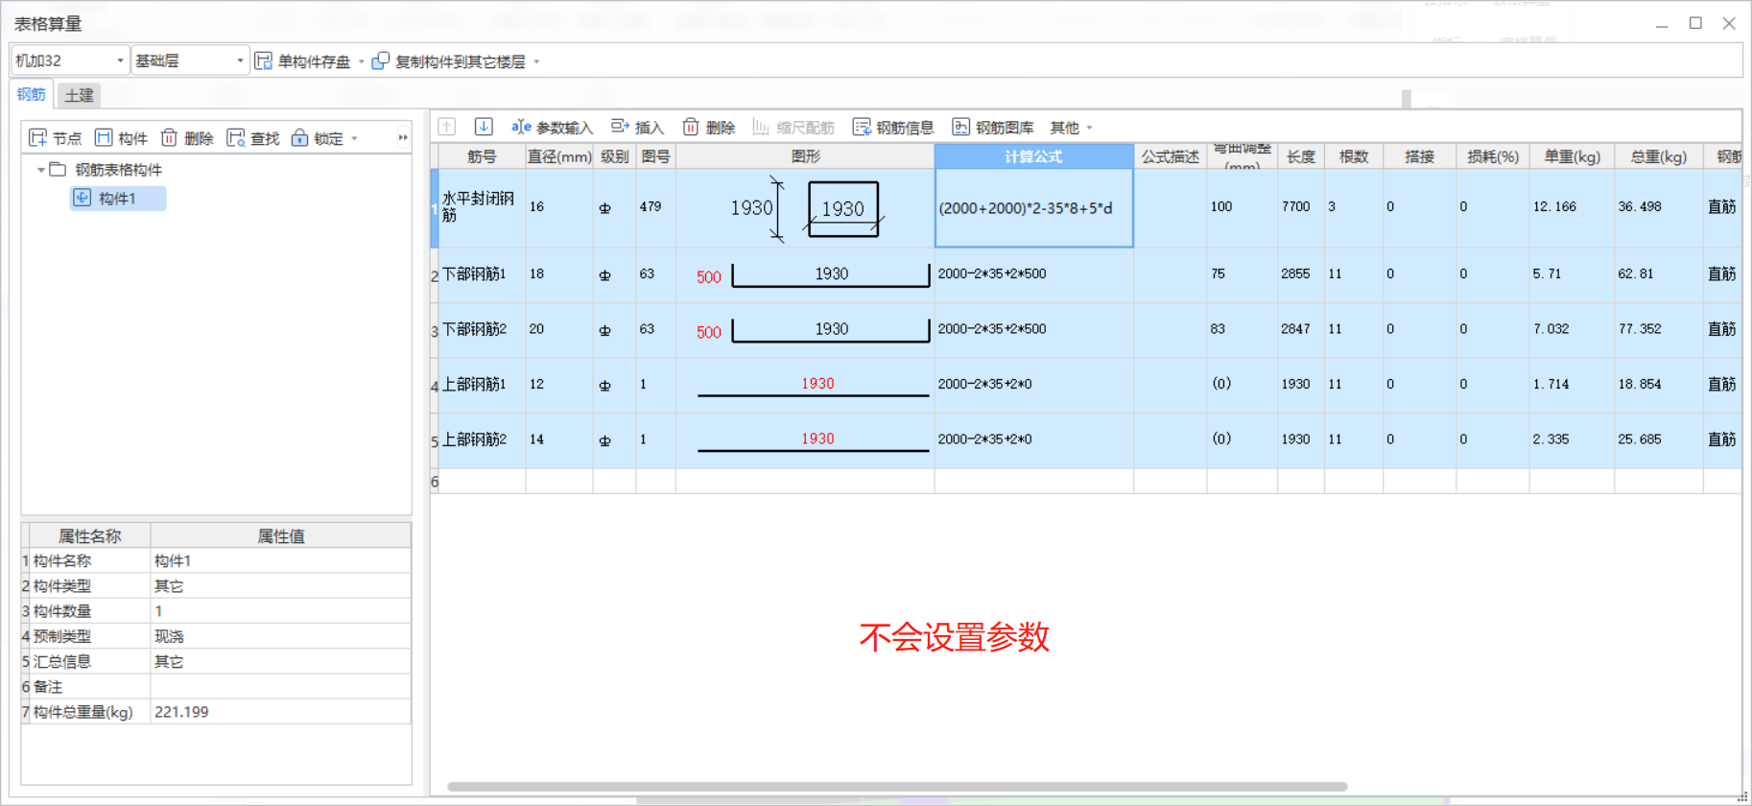Switch to the 土建 tab

80,95
